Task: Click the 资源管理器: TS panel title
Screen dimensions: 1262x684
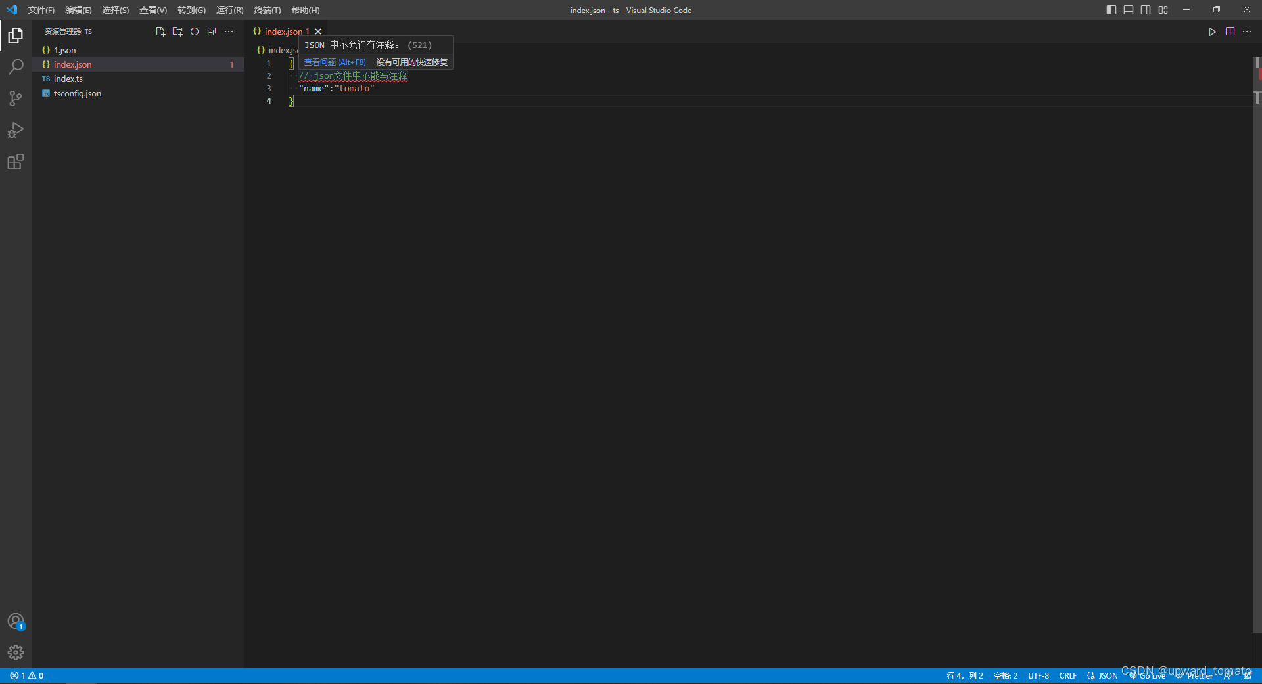Action: [68, 32]
